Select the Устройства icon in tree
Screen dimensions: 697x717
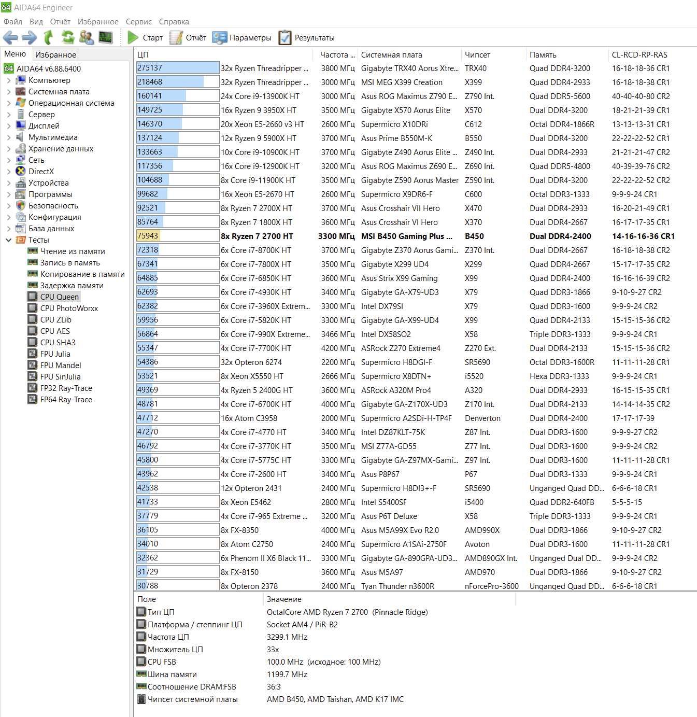pyautogui.click(x=21, y=183)
